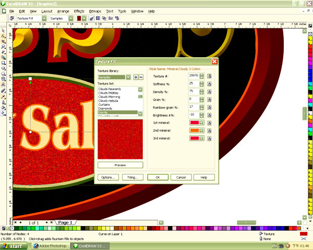This screenshot has height=250, width=313.
Task: Open the Samples dropdown on the property bar
Action: [70, 18]
